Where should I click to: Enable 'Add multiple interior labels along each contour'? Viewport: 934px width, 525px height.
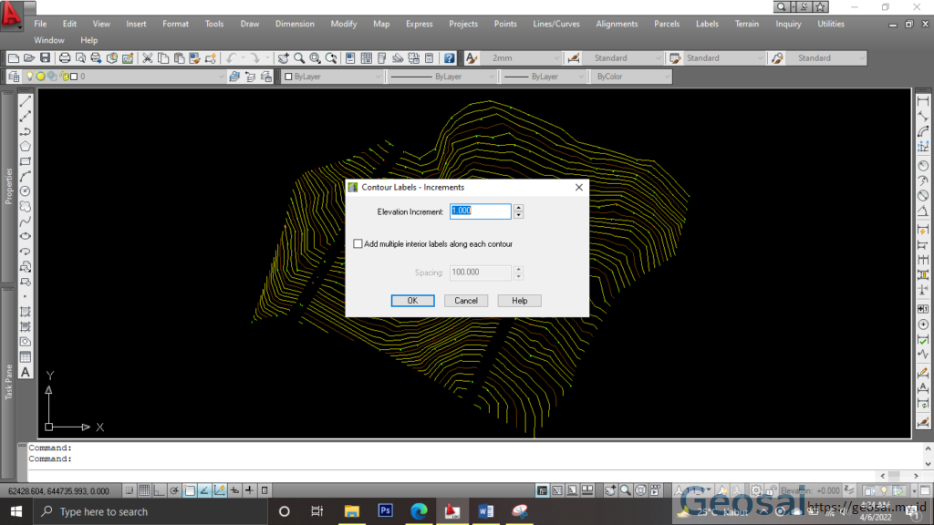(358, 243)
